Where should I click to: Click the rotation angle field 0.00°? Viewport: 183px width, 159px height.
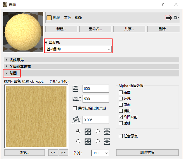[x=96, y=120]
